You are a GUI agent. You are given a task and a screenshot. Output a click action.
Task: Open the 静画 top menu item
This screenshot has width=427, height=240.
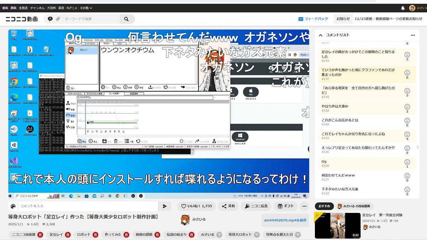pos(14,8)
